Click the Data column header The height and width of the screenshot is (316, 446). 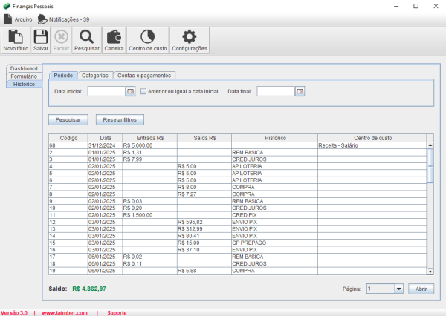[106, 138]
